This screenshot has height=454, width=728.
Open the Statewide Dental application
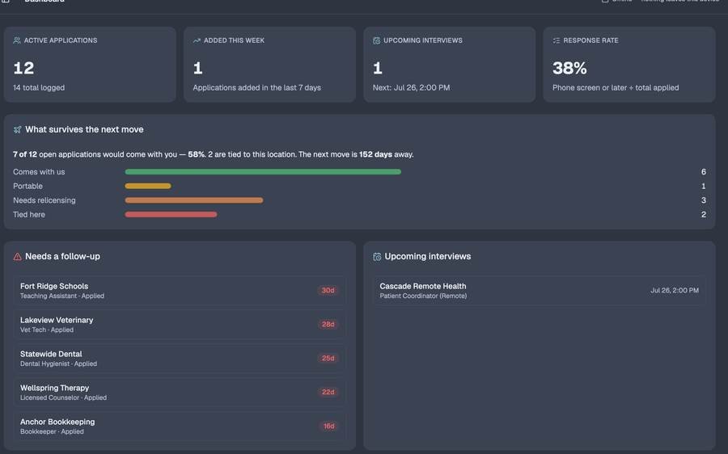180,359
